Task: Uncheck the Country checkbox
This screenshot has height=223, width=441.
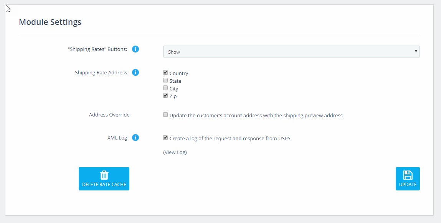Action: click(165, 72)
